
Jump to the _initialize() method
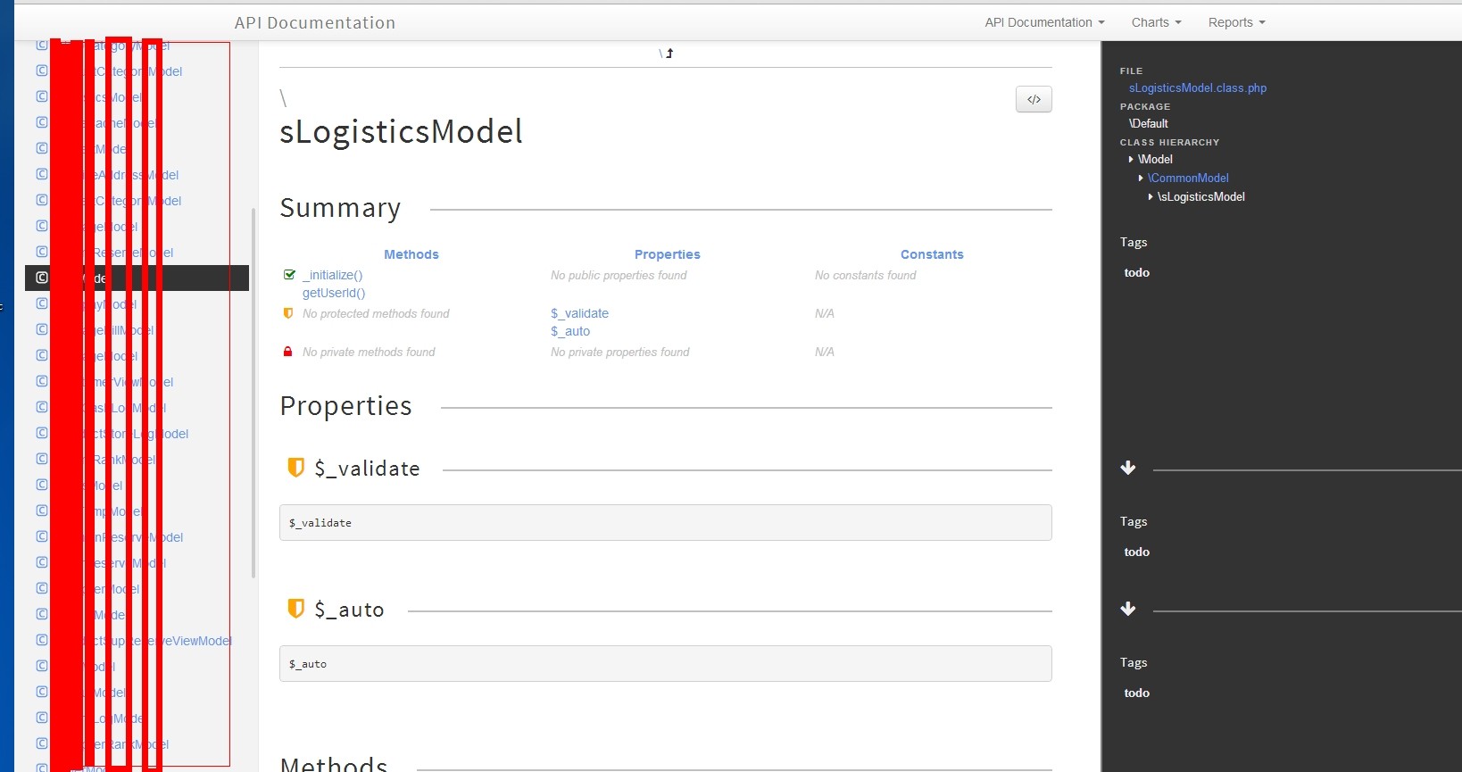pyautogui.click(x=332, y=275)
